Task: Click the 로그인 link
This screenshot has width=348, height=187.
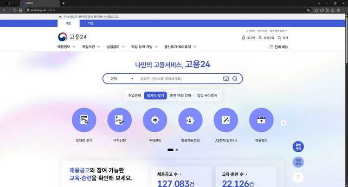Action: (x=248, y=38)
